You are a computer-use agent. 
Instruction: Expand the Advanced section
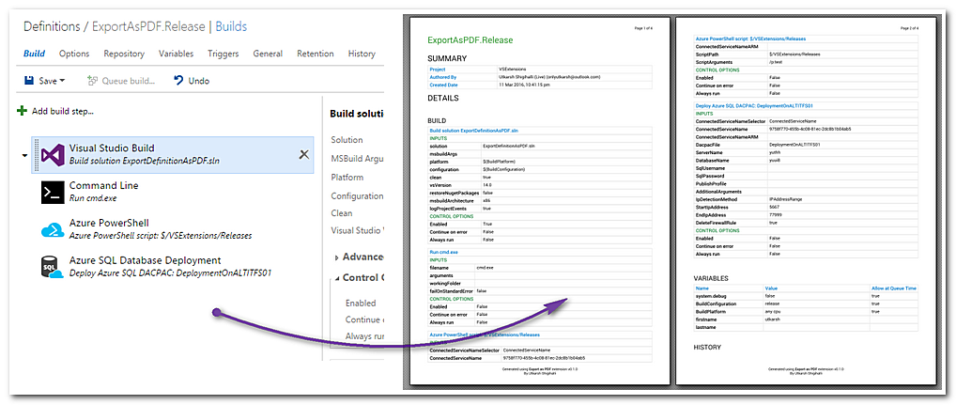tap(338, 257)
